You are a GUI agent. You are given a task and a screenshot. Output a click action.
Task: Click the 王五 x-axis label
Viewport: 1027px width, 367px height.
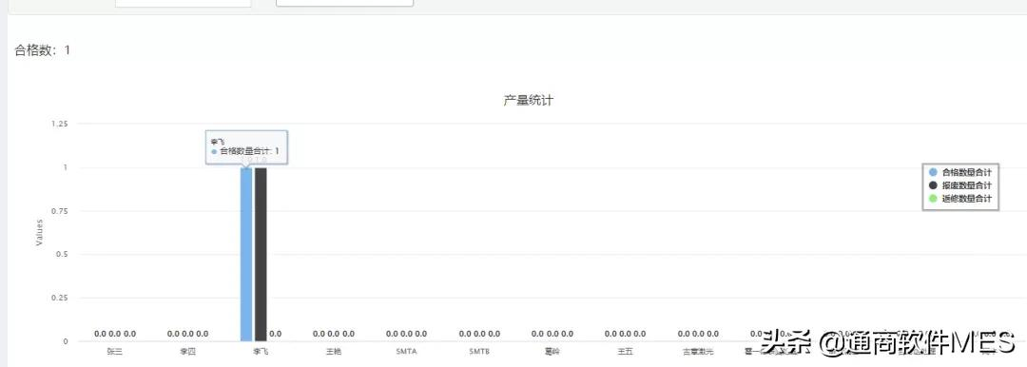click(626, 351)
